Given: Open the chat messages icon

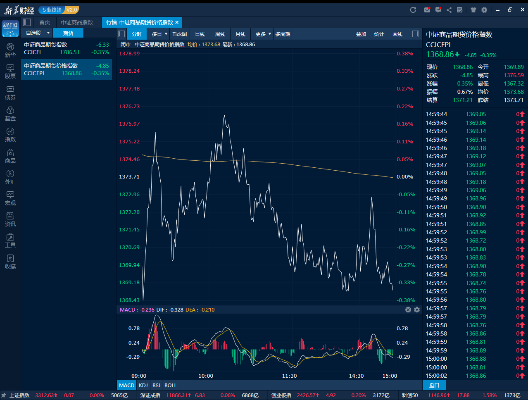Looking at the screenshot, I should tap(438, 10).
